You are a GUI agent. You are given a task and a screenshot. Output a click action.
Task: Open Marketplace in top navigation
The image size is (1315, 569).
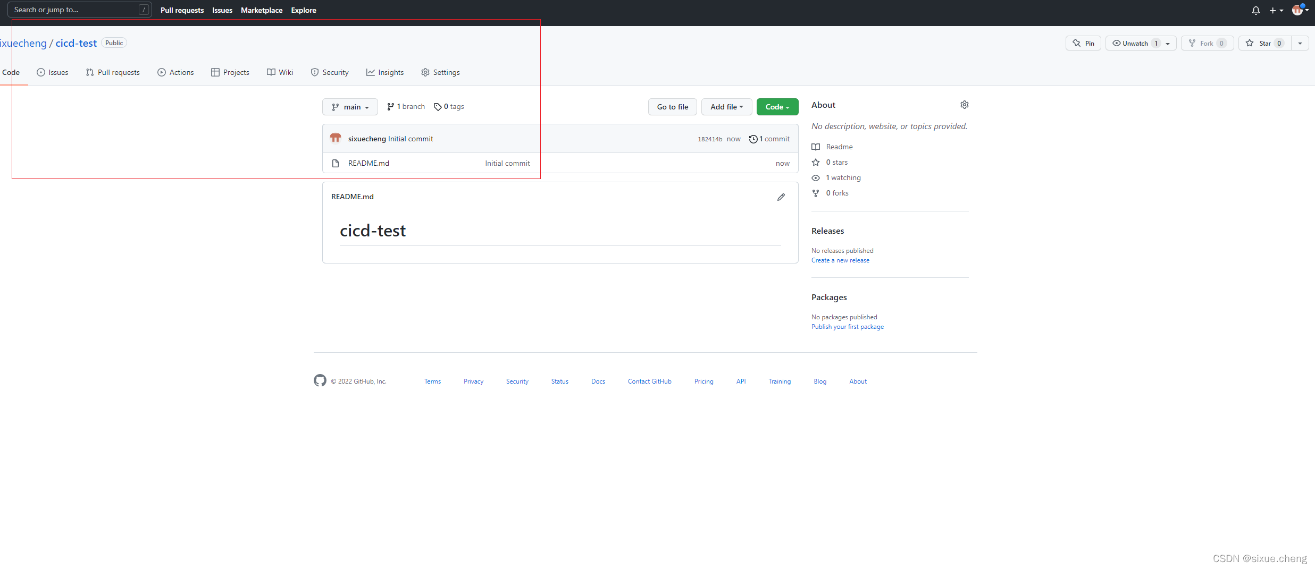click(262, 10)
